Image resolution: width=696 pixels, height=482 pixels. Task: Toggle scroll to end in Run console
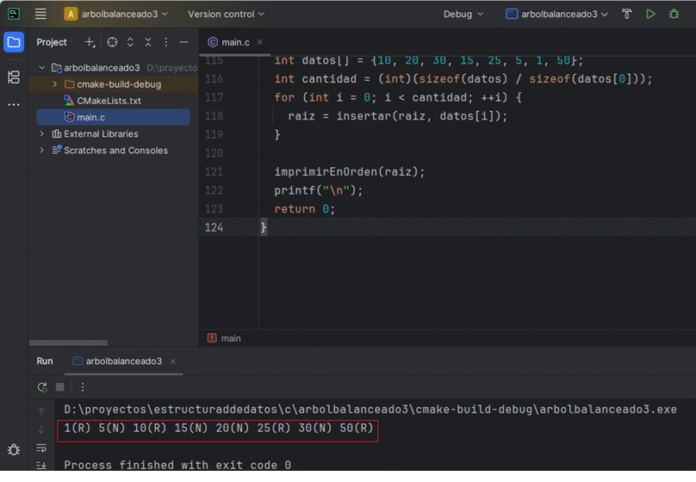tap(40, 466)
